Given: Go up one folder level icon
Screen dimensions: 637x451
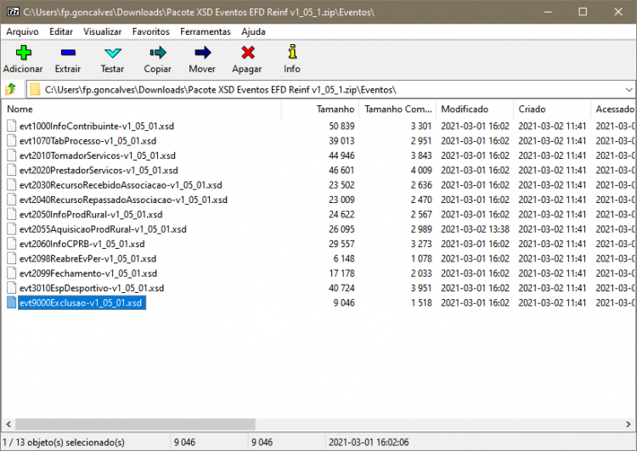Looking at the screenshot, I should pos(11,89).
